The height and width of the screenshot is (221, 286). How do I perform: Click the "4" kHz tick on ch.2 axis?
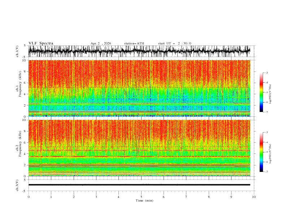pyautogui.click(x=25, y=154)
